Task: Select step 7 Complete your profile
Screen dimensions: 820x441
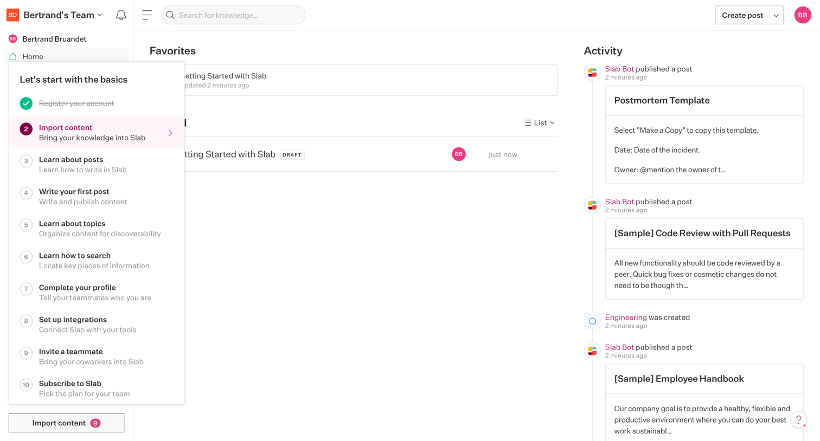Action: [97, 293]
